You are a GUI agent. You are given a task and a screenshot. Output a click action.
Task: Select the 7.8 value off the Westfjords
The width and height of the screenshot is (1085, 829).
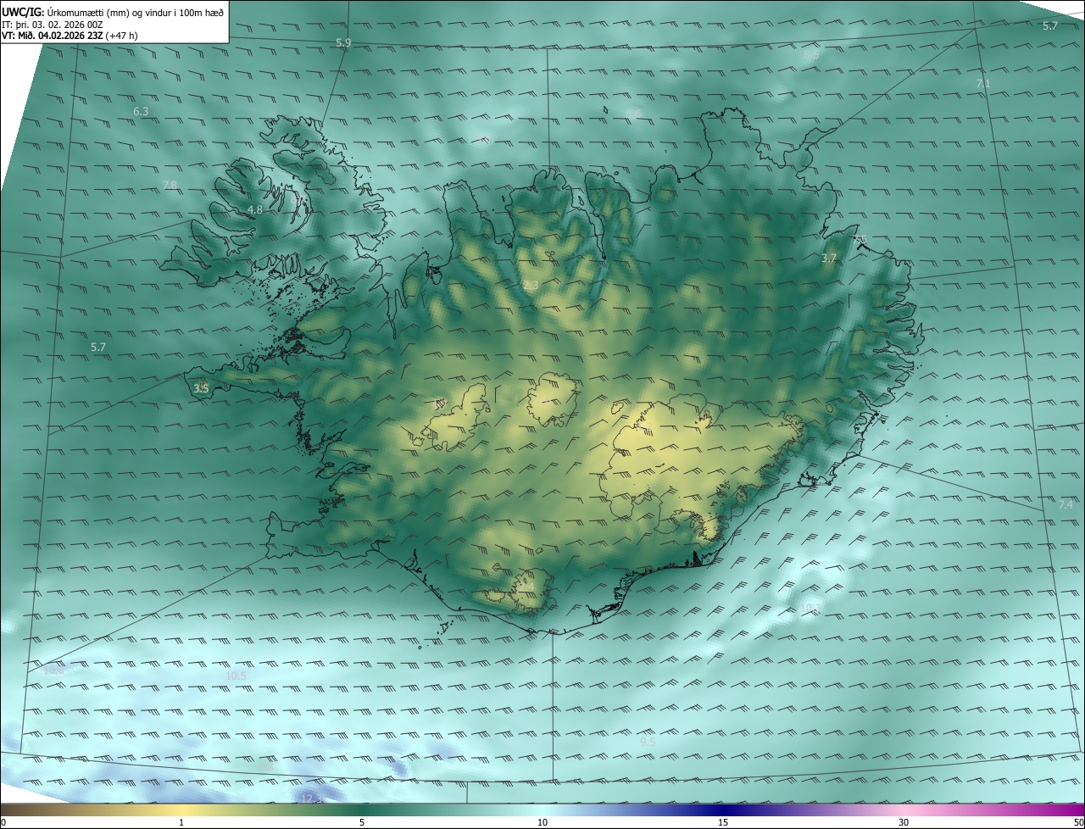170,185
